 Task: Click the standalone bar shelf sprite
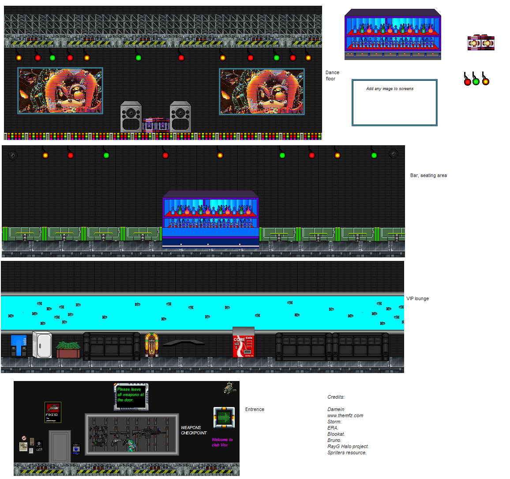coord(393,34)
